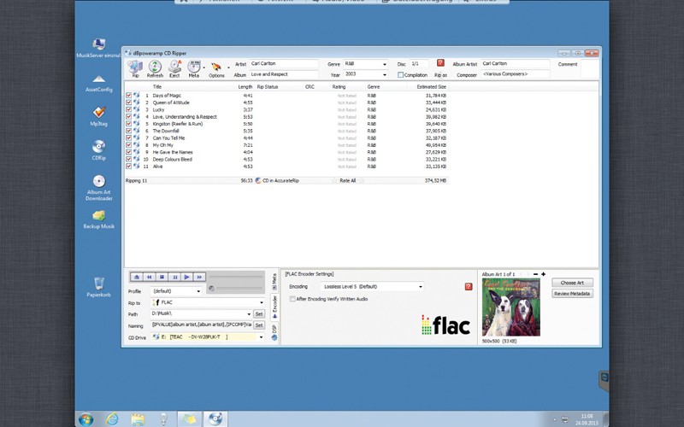Open the Encoding Lossless Level dropdown
Screen dimensions: 684x427
(x=420, y=287)
